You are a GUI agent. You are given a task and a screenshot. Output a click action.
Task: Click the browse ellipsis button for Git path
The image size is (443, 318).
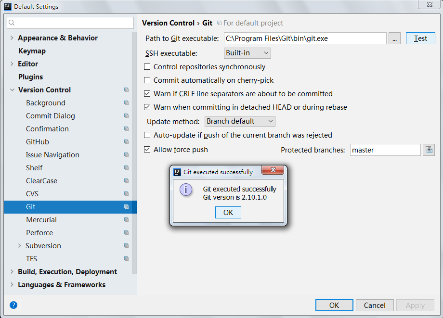(x=394, y=38)
